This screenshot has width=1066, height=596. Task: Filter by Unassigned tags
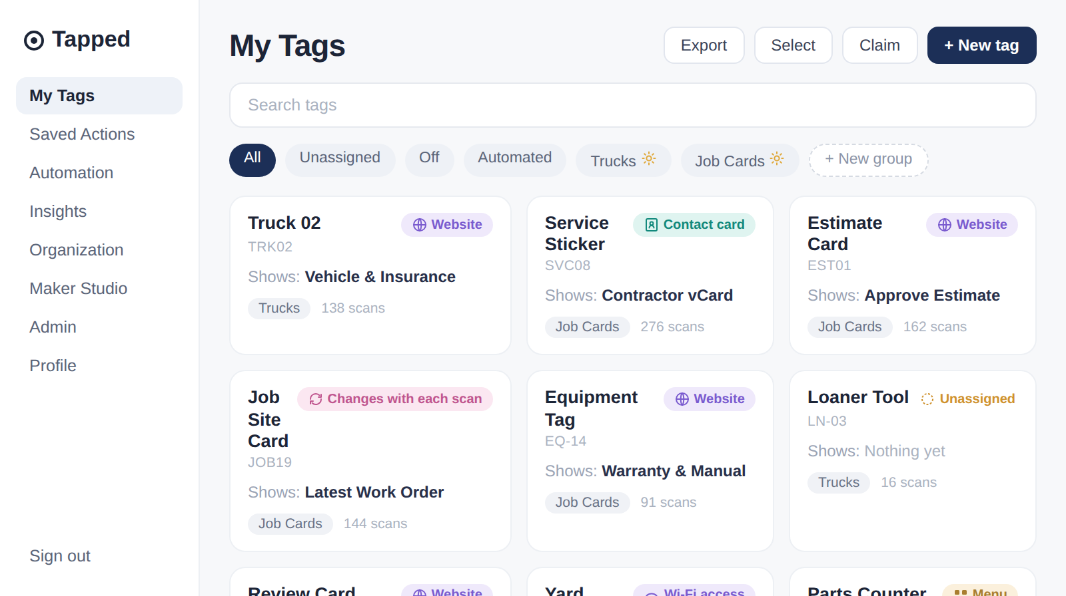tap(340, 160)
